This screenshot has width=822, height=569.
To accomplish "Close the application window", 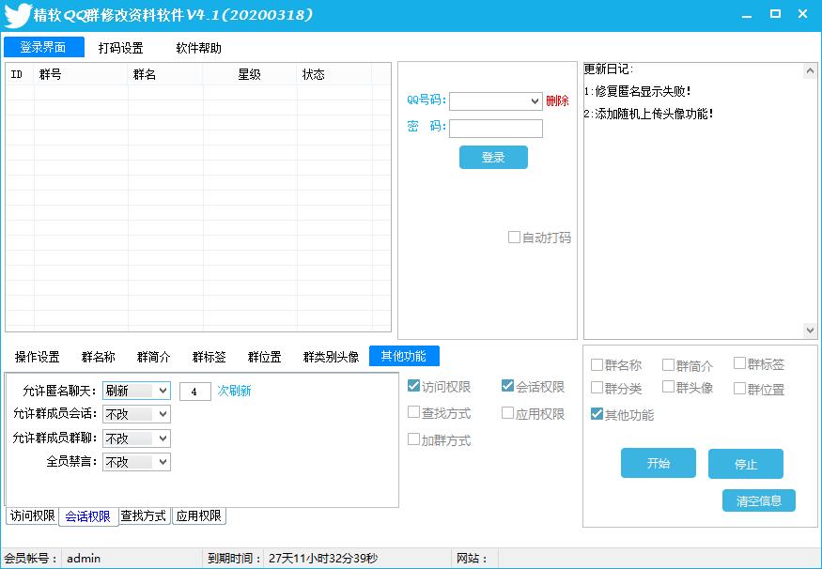I will 802,14.
